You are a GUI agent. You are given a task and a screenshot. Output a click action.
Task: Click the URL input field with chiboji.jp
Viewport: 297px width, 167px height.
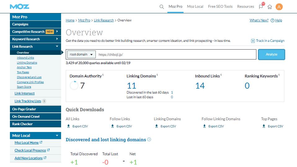(x=176, y=55)
